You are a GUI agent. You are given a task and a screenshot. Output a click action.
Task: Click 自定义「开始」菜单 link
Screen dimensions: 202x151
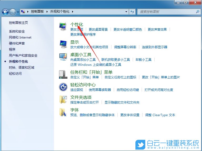click(85, 77)
